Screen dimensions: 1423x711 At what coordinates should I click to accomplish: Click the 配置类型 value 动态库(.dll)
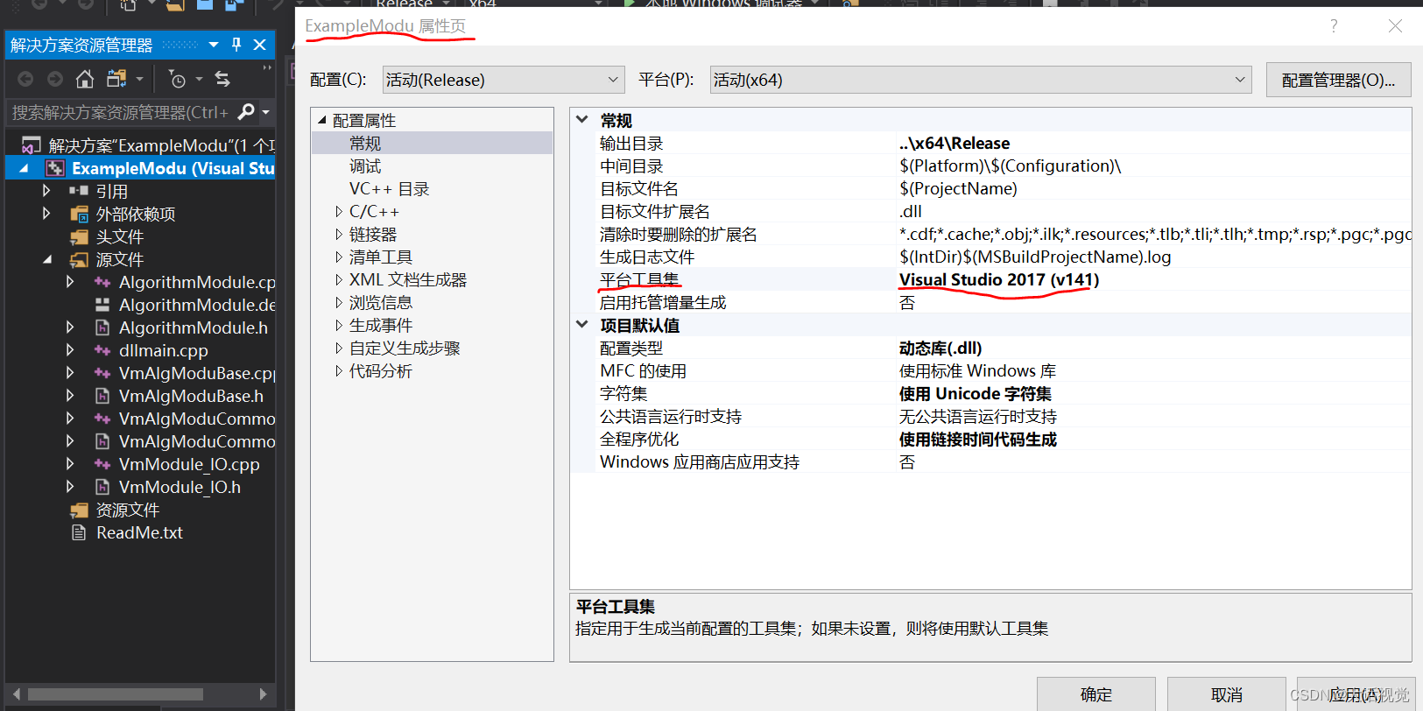[x=940, y=348]
